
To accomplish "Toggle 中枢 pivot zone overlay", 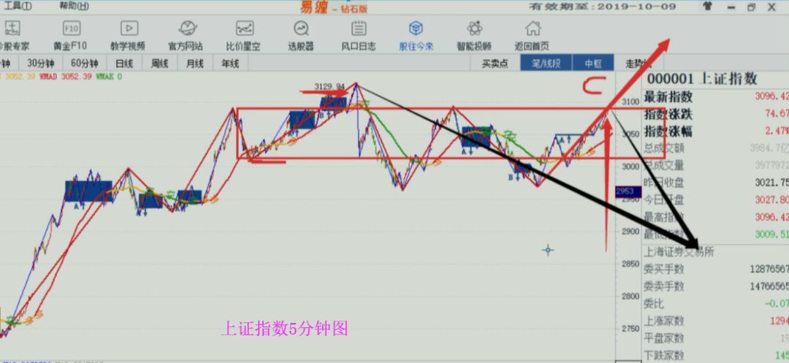I will 592,64.
